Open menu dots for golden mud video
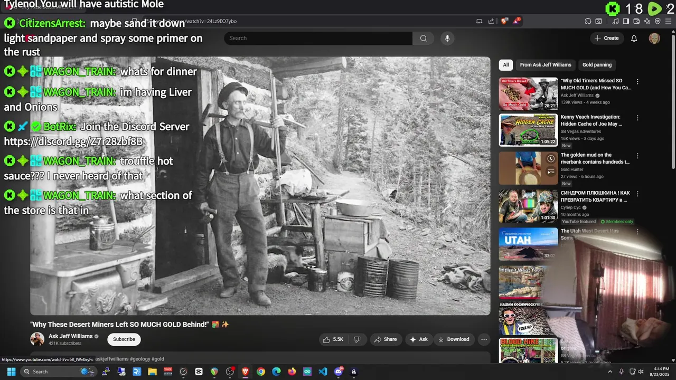The height and width of the screenshot is (380, 676). (x=637, y=156)
